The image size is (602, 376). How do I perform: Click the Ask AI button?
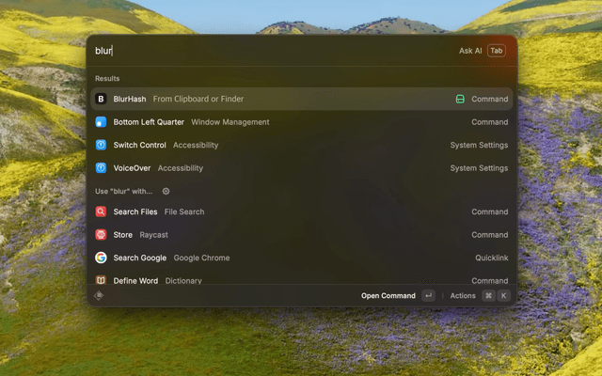470,51
